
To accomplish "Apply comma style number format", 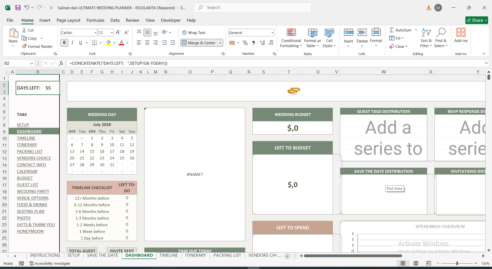I will (253, 43).
